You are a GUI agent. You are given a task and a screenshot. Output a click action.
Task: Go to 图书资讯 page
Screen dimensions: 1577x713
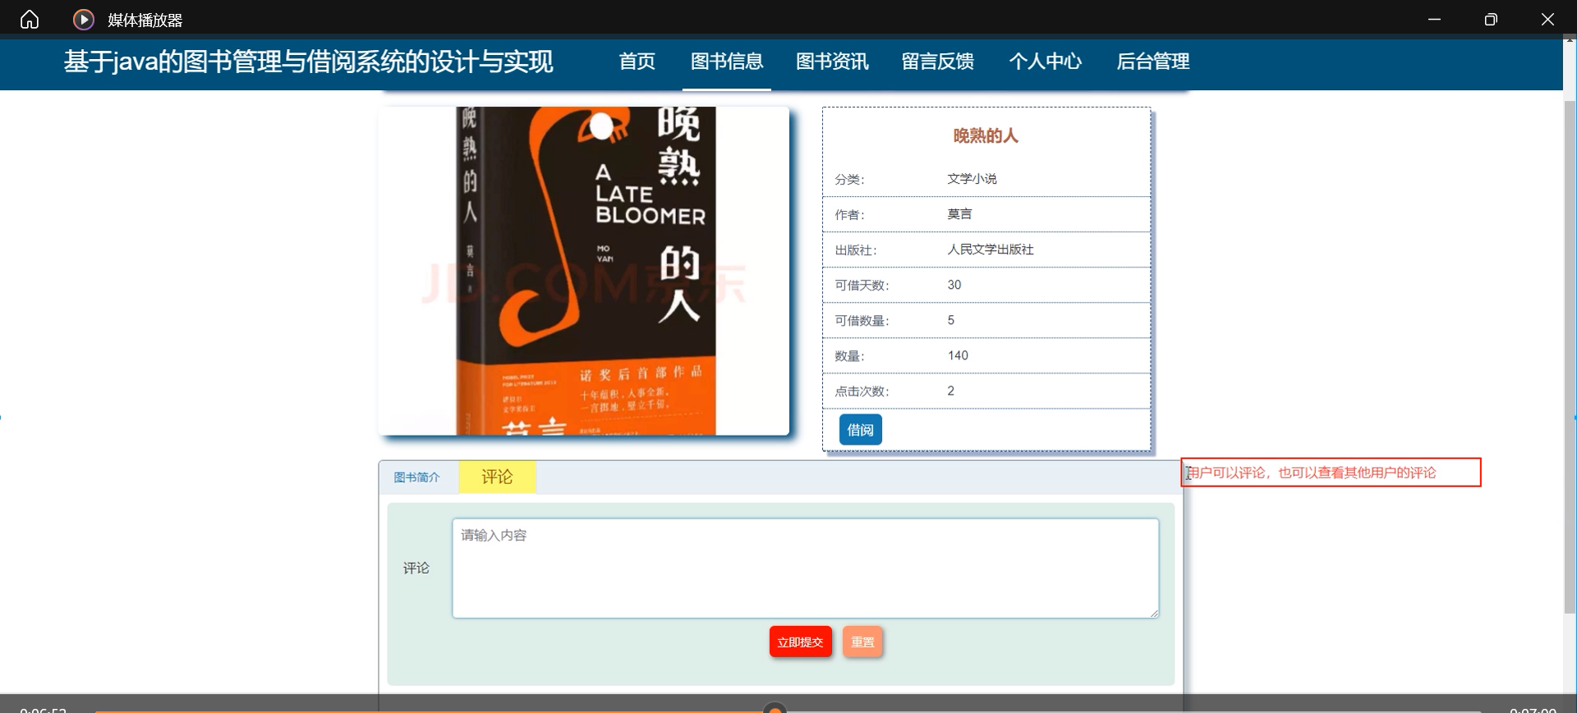click(x=832, y=62)
